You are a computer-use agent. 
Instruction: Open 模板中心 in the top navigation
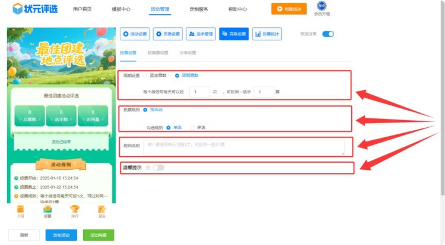[121, 9]
